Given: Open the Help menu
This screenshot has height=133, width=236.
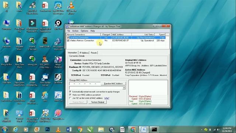Looking at the screenshot, I should click(x=93, y=31).
